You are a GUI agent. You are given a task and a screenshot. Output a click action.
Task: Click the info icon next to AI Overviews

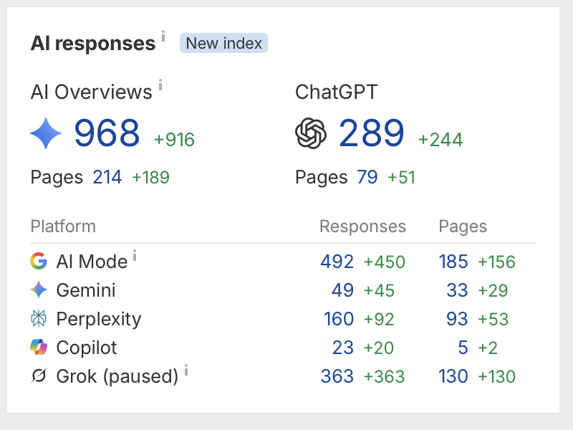pos(160,85)
